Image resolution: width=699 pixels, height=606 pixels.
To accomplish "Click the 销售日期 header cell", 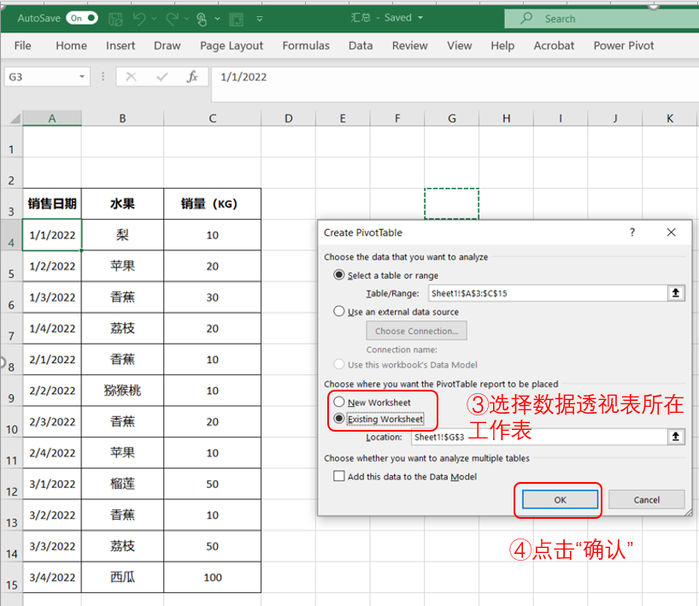I will 52,203.
